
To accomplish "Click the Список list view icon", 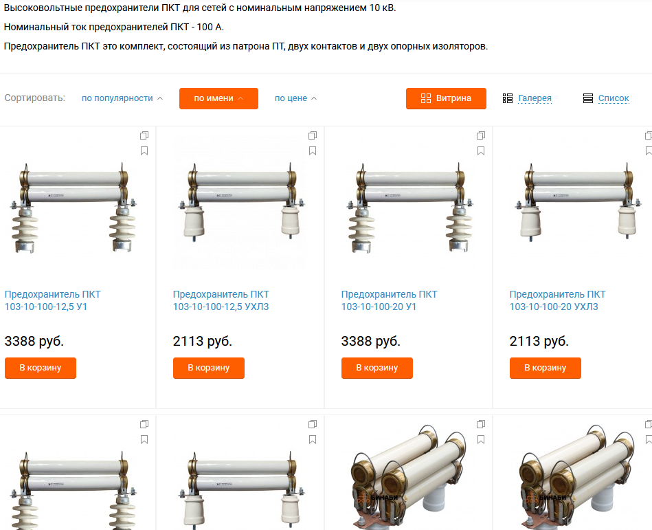I will click(x=588, y=98).
